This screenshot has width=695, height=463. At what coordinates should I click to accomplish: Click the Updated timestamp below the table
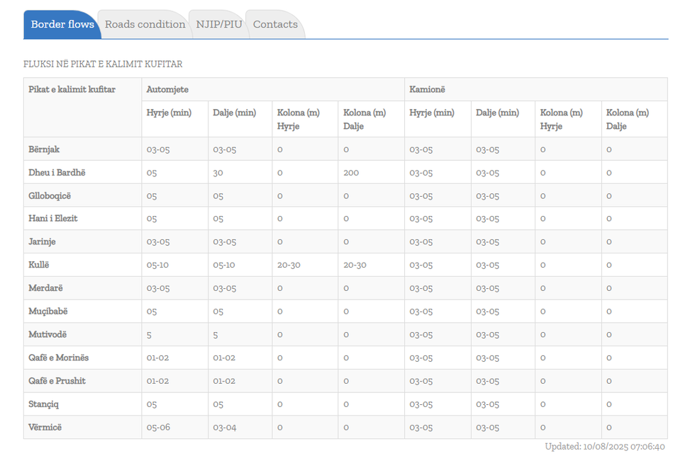click(x=604, y=447)
